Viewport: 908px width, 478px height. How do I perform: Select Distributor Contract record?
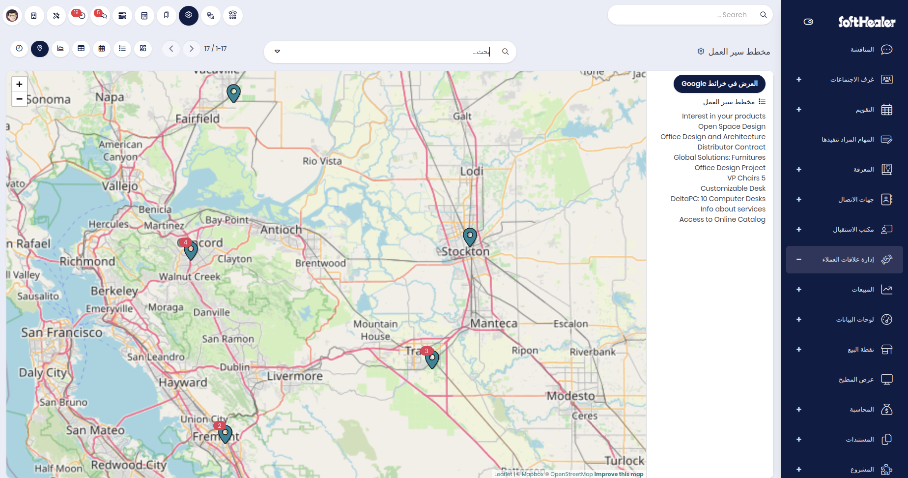pyautogui.click(x=732, y=147)
